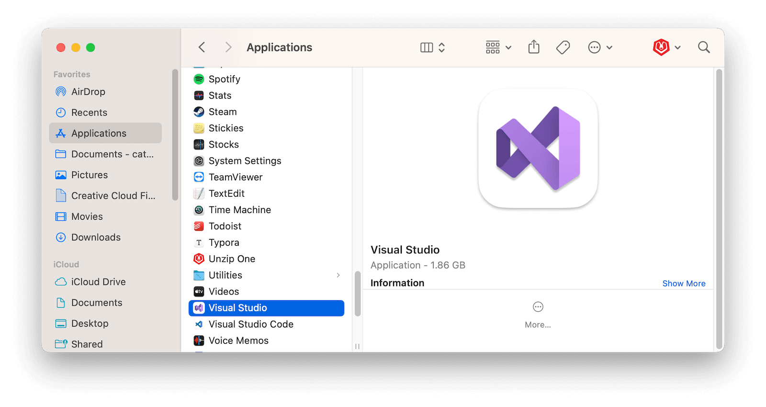Expand Utilities folder chevron

[x=338, y=275]
